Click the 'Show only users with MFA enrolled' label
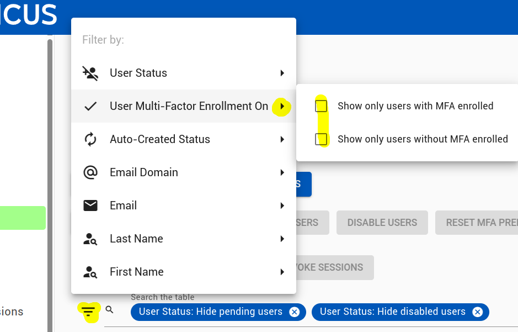 (415, 106)
